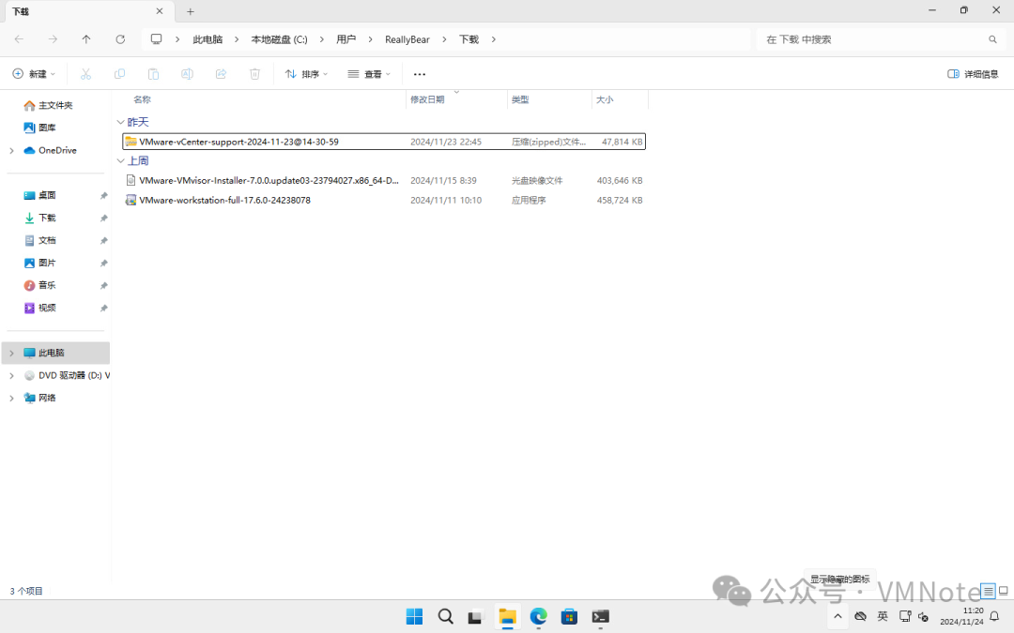1014x633 pixels.
Task: Close the 下载 tab
Action: [x=160, y=11]
